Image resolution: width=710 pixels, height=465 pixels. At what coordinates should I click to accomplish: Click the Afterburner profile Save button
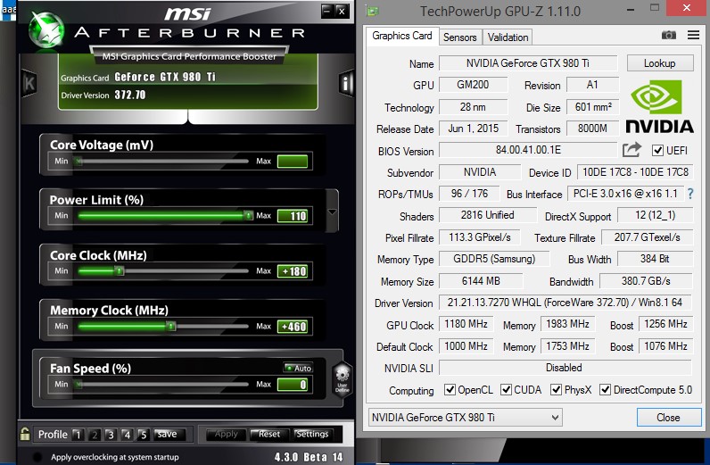tap(168, 434)
